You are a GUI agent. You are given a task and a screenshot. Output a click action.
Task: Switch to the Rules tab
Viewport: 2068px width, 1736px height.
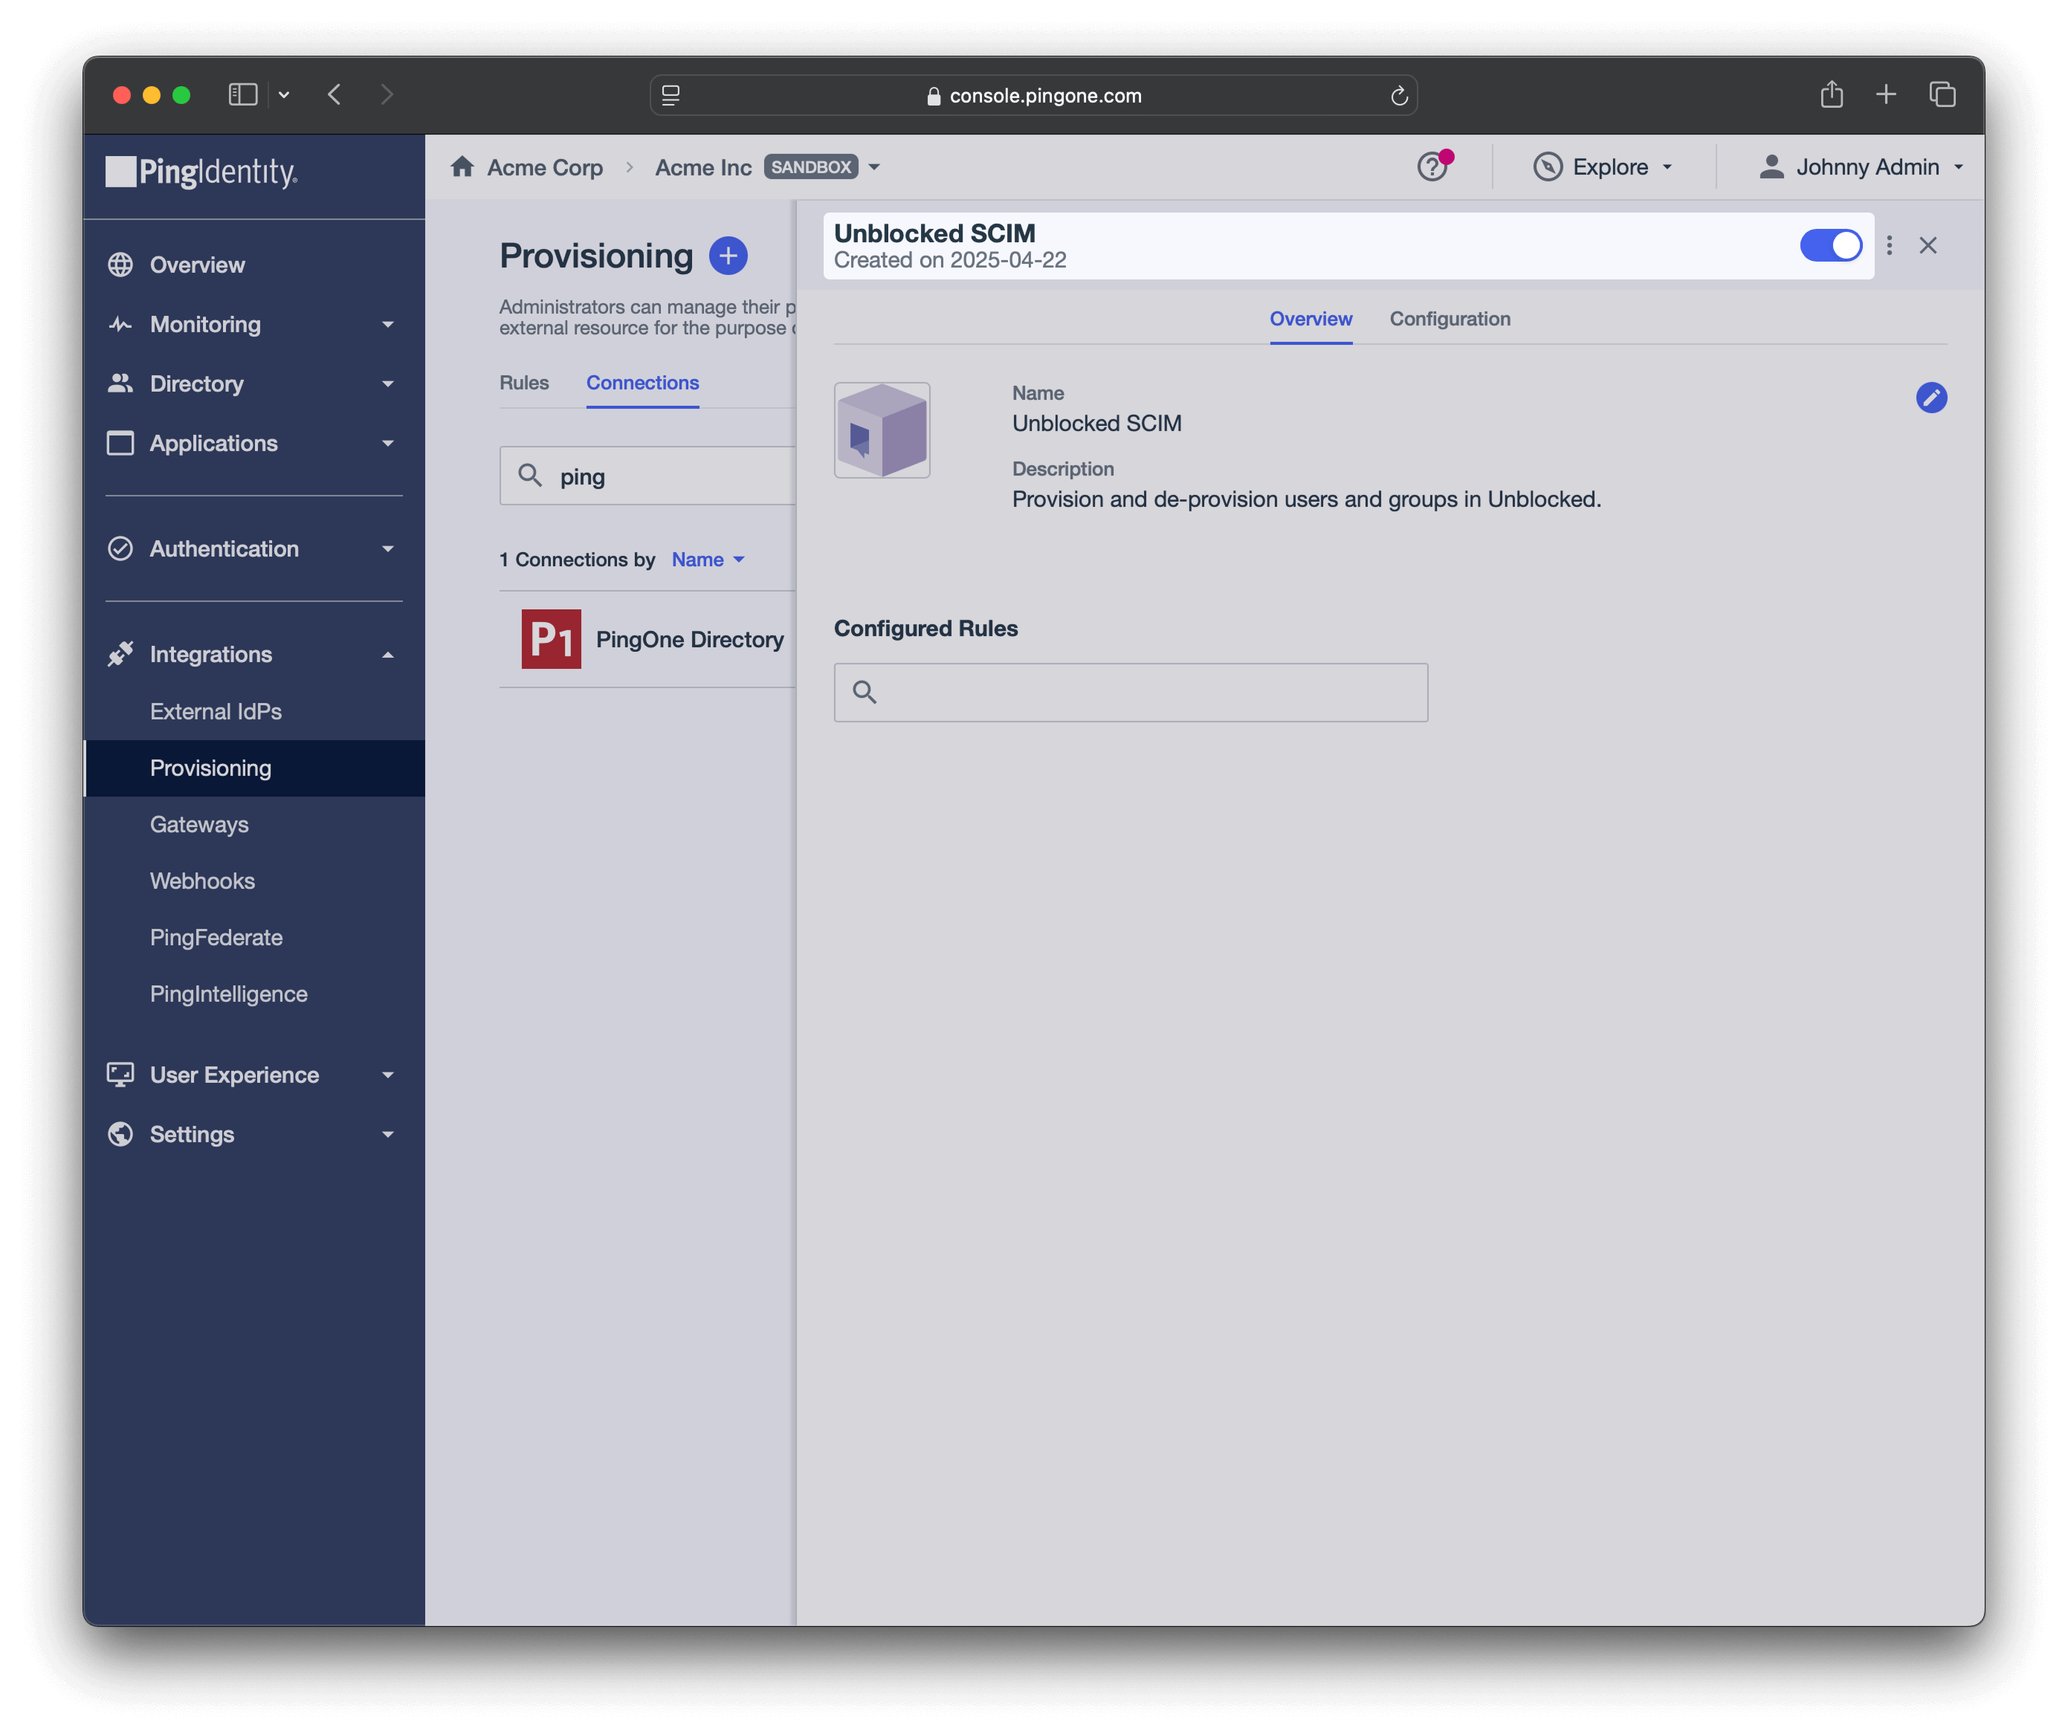click(x=524, y=382)
